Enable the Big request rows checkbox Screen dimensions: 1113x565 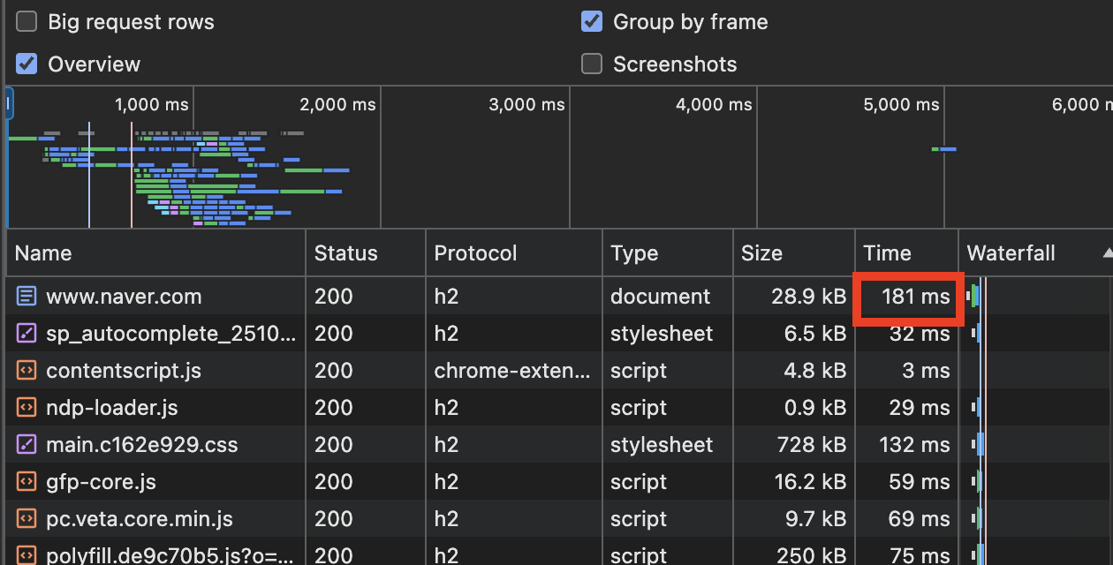click(x=26, y=22)
